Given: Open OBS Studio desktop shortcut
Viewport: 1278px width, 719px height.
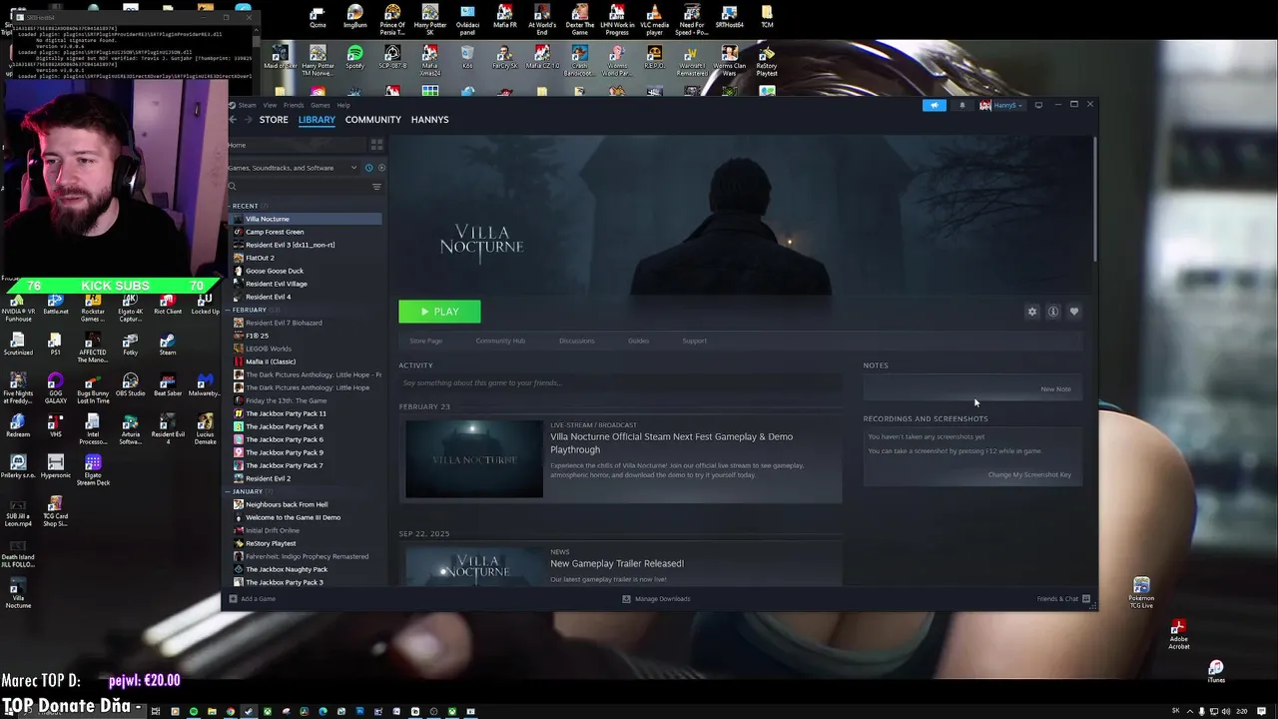Looking at the screenshot, I should pos(130,386).
